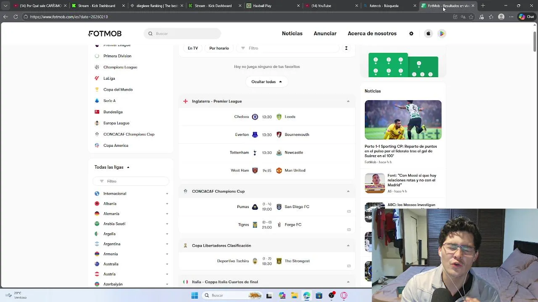The width and height of the screenshot is (538, 302).
Task: Open the Google Play store icon
Action: point(442,34)
